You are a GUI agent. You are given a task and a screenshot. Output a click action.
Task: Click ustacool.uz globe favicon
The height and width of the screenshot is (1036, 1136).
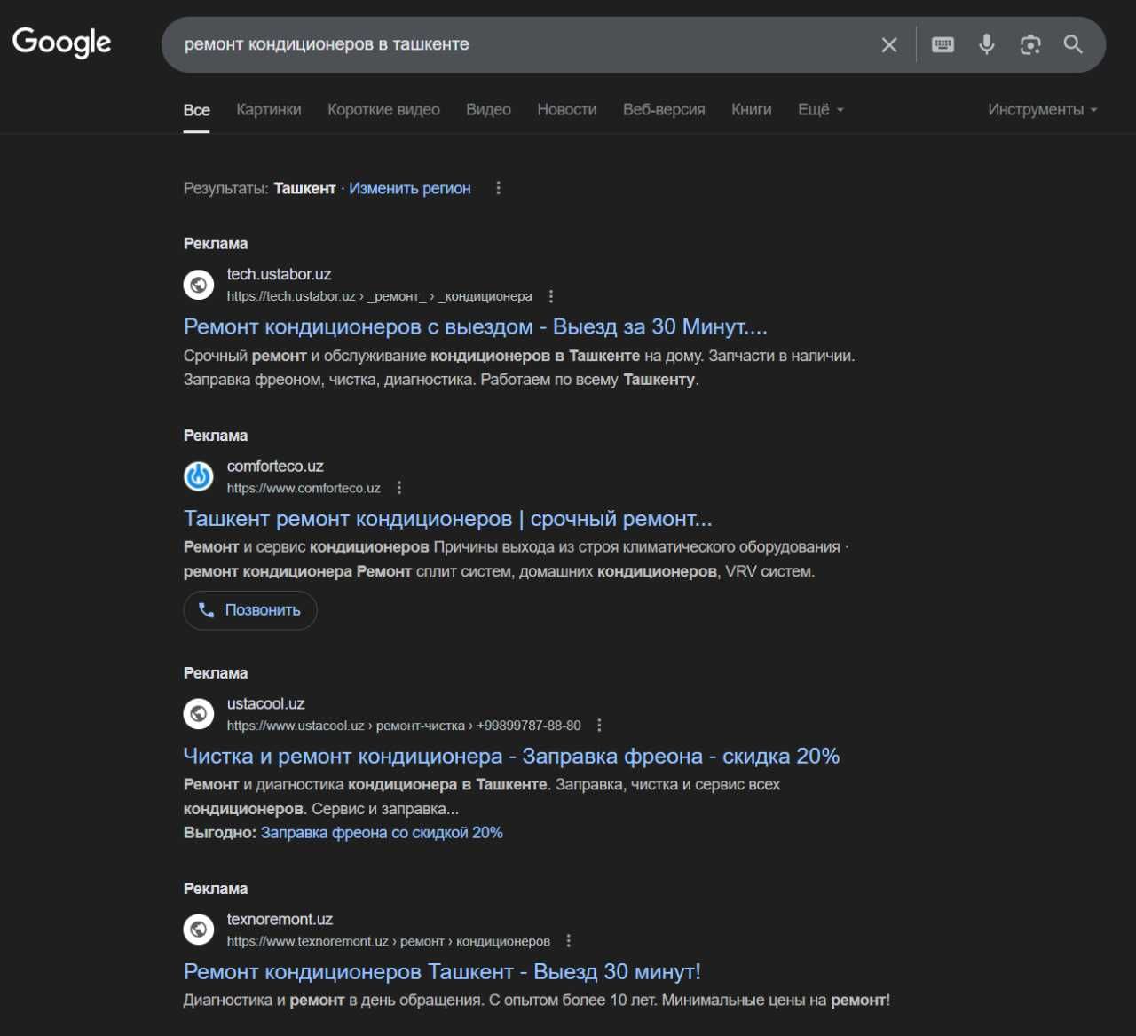coord(199,714)
